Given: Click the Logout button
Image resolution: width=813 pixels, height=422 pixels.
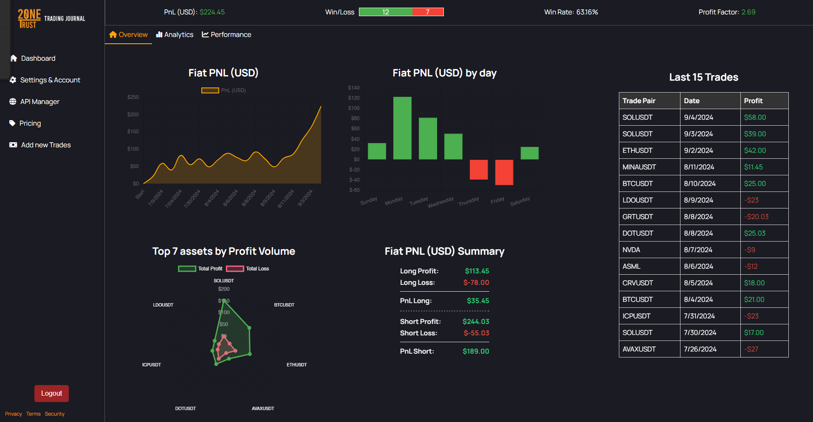Looking at the screenshot, I should click(51, 394).
